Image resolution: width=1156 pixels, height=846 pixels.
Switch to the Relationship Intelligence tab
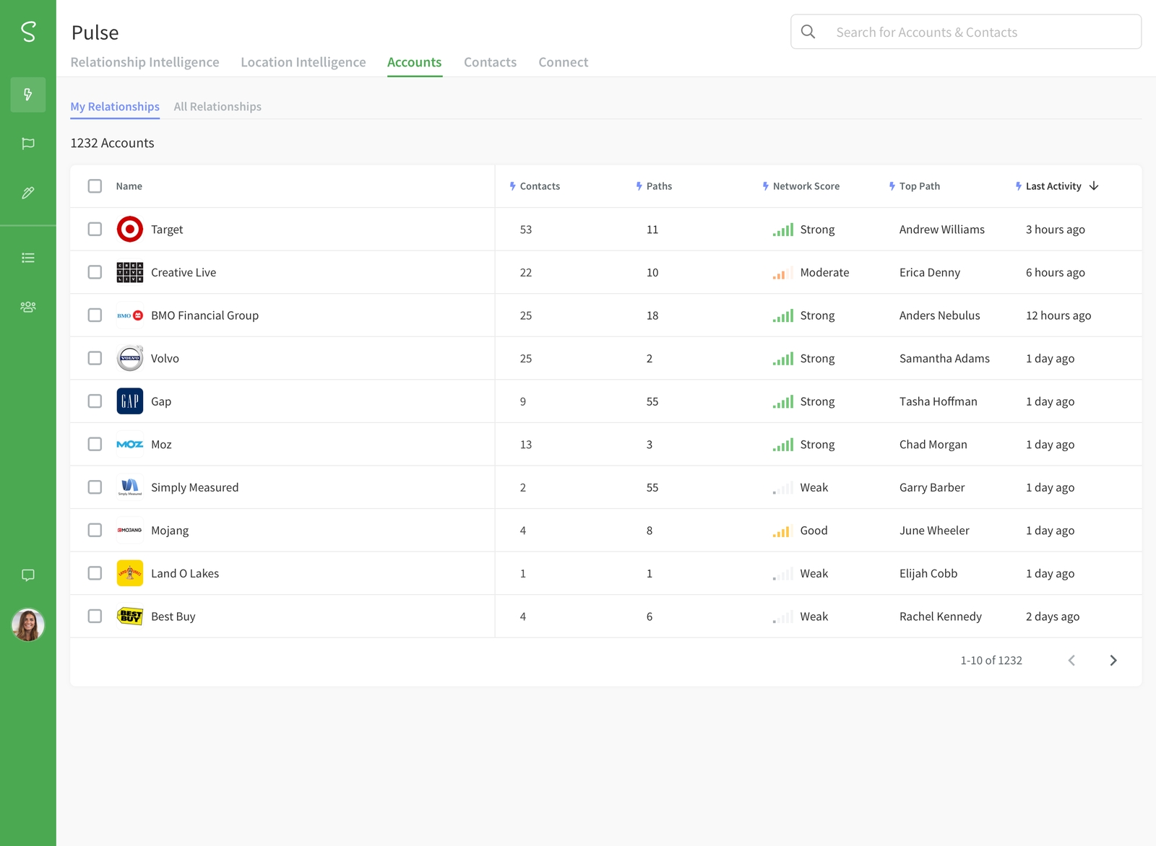click(144, 62)
